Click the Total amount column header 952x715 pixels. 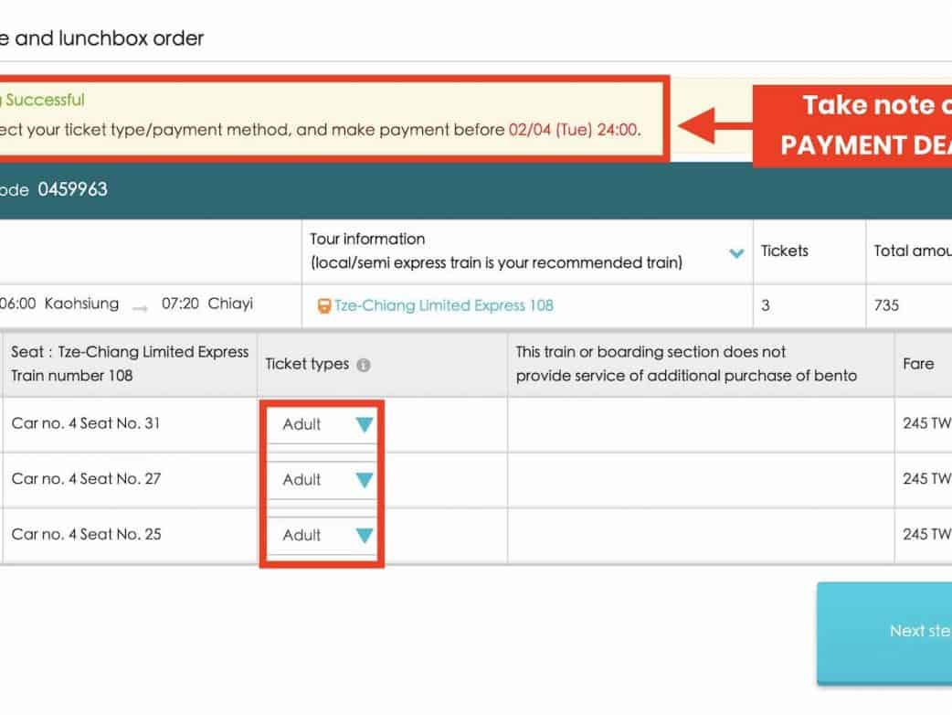[911, 251]
